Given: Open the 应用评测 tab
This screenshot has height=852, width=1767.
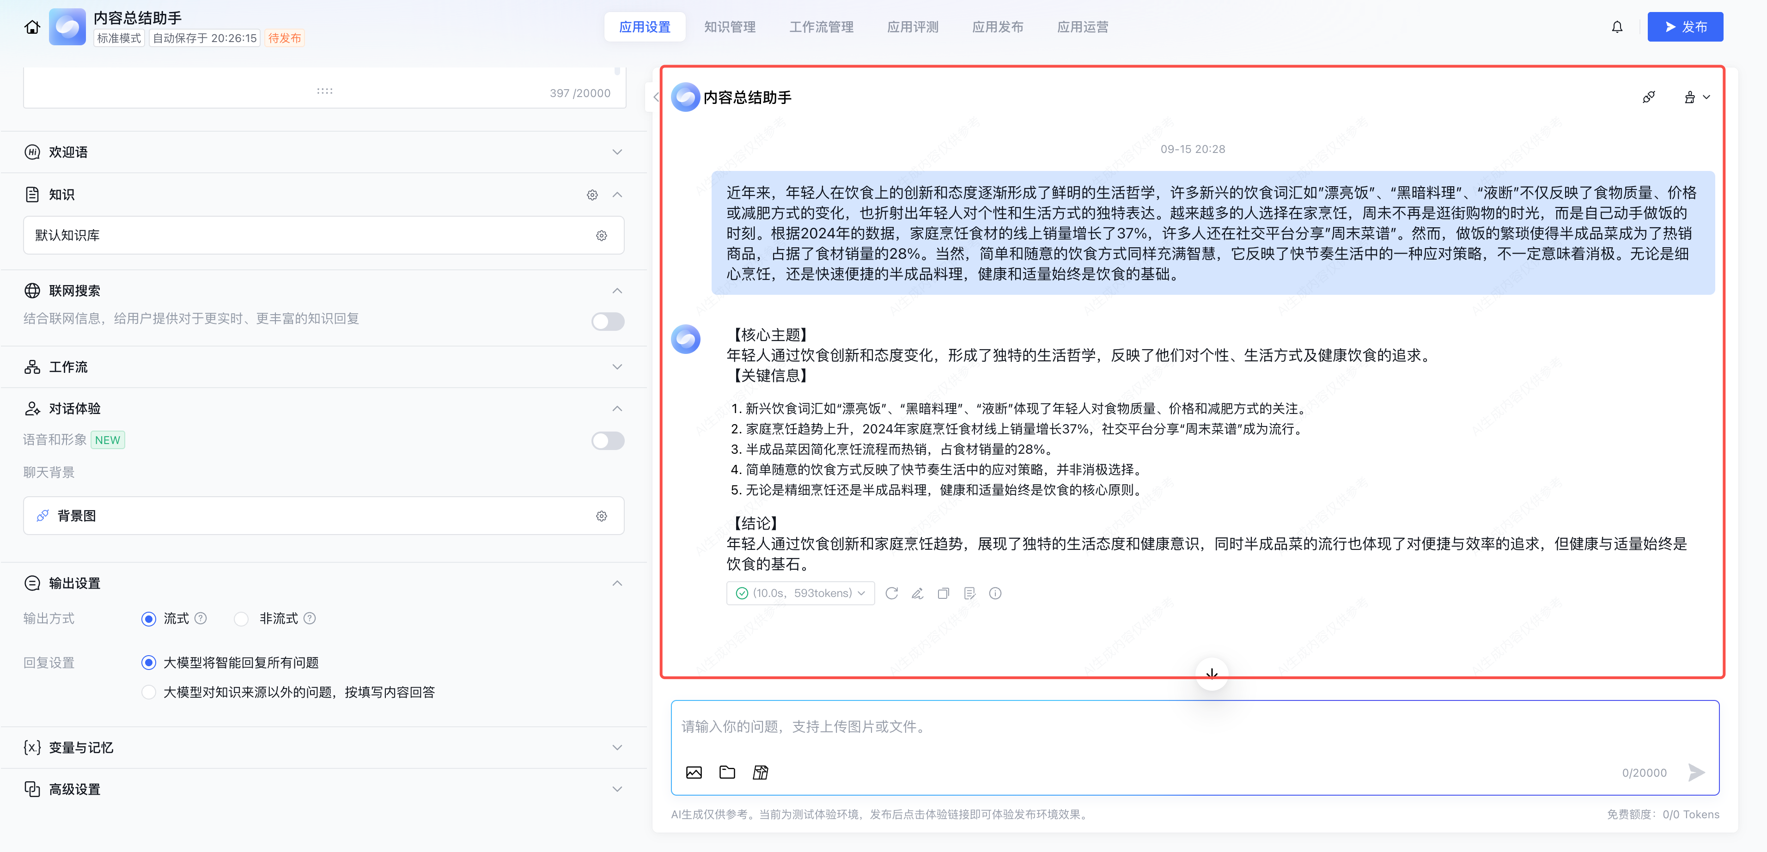Looking at the screenshot, I should coord(912,27).
